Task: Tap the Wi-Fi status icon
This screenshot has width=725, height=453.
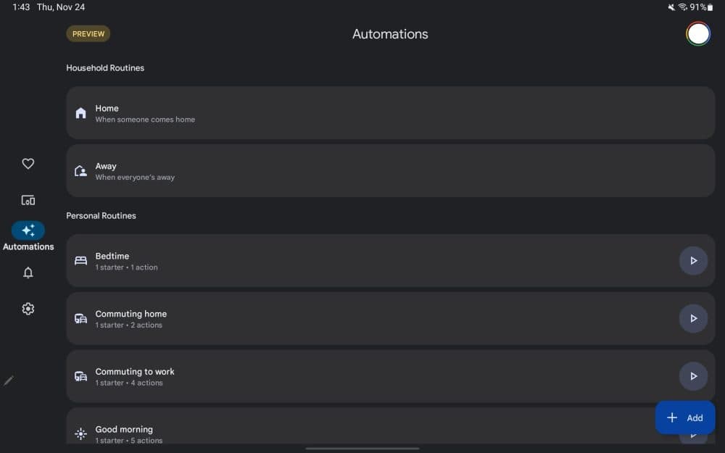Action: (x=682, y=7)
